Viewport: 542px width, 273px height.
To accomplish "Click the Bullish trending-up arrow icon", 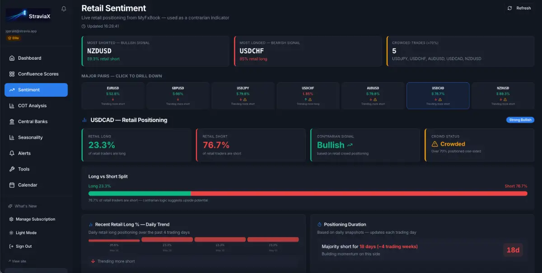I will (350, 145).
